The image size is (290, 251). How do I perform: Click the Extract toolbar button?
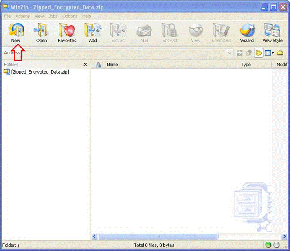click(x=119, y=33)
